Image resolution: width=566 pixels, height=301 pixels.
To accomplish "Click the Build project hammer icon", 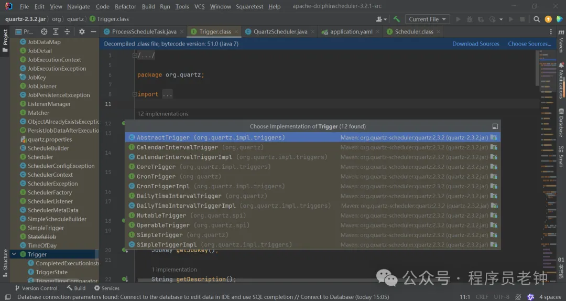I will pos(397,19).
